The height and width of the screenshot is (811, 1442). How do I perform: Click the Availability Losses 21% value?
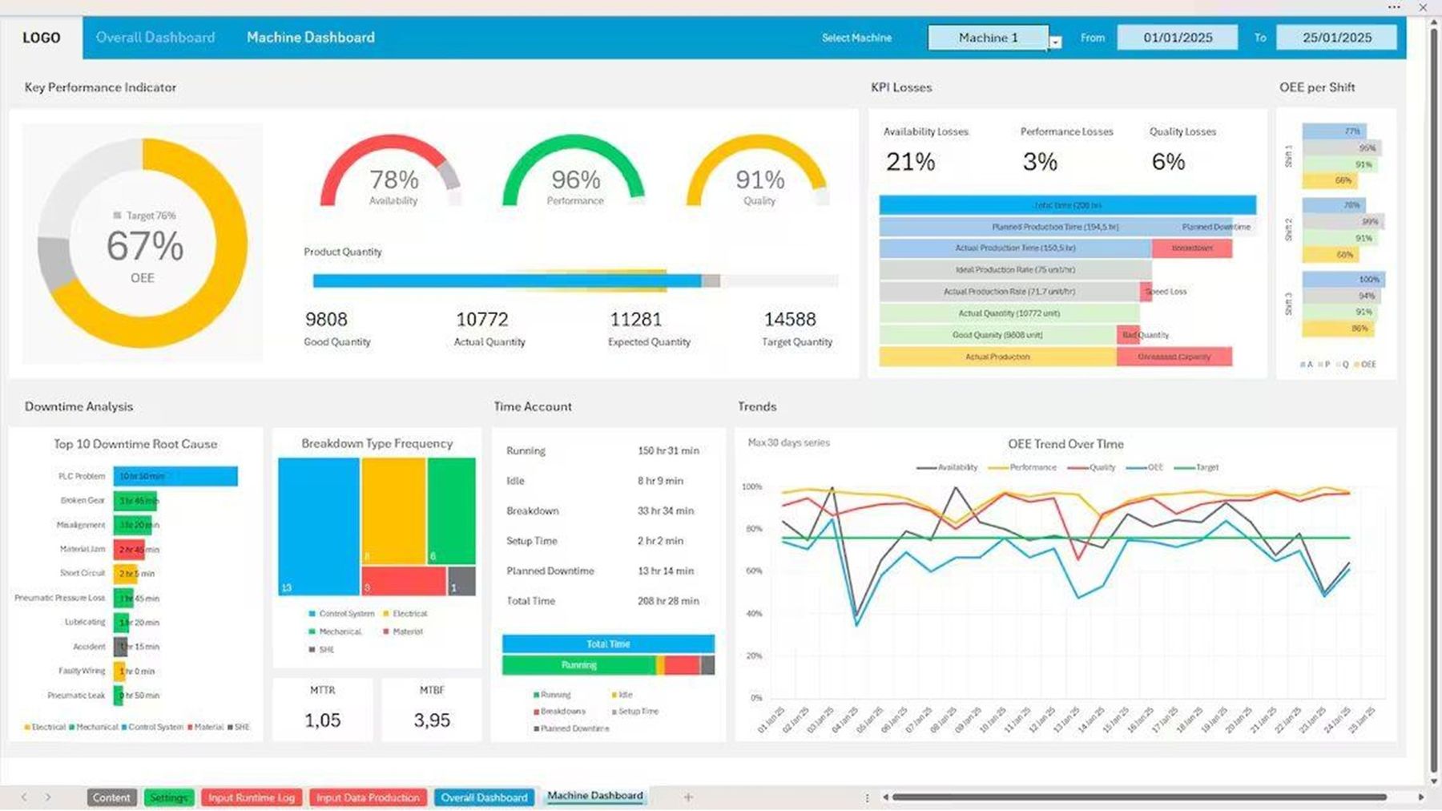click(910, 162)
